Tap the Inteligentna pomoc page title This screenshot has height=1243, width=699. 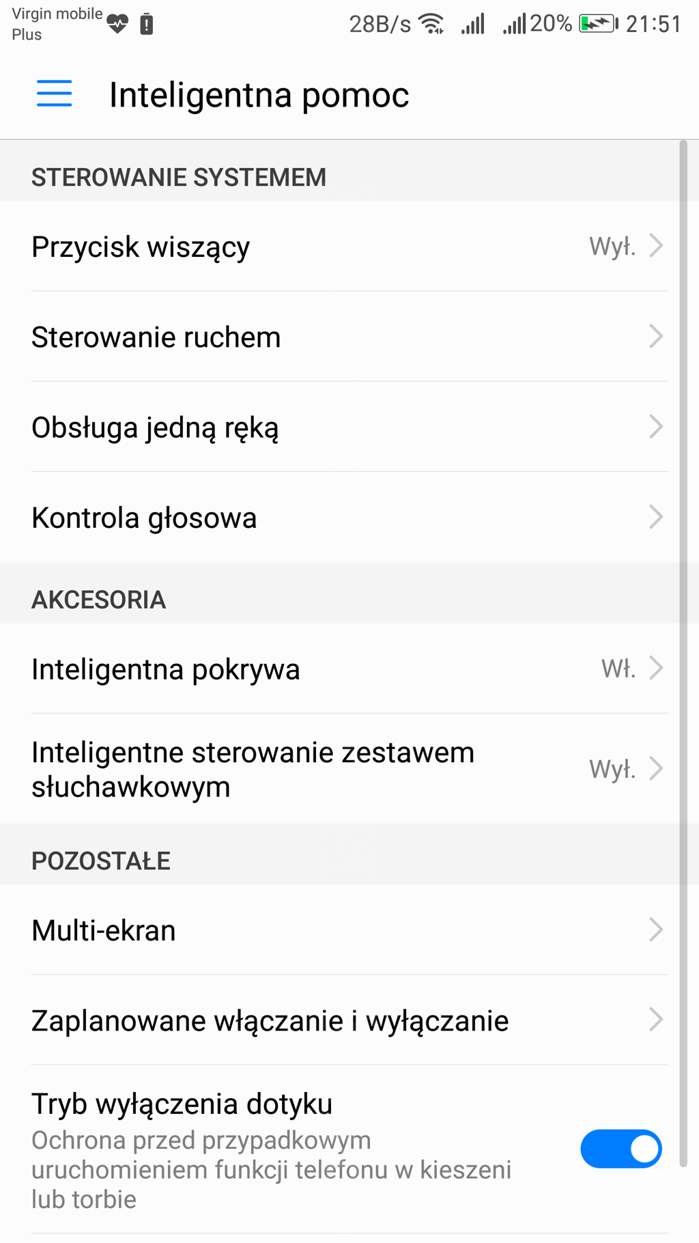coord(259,95)
